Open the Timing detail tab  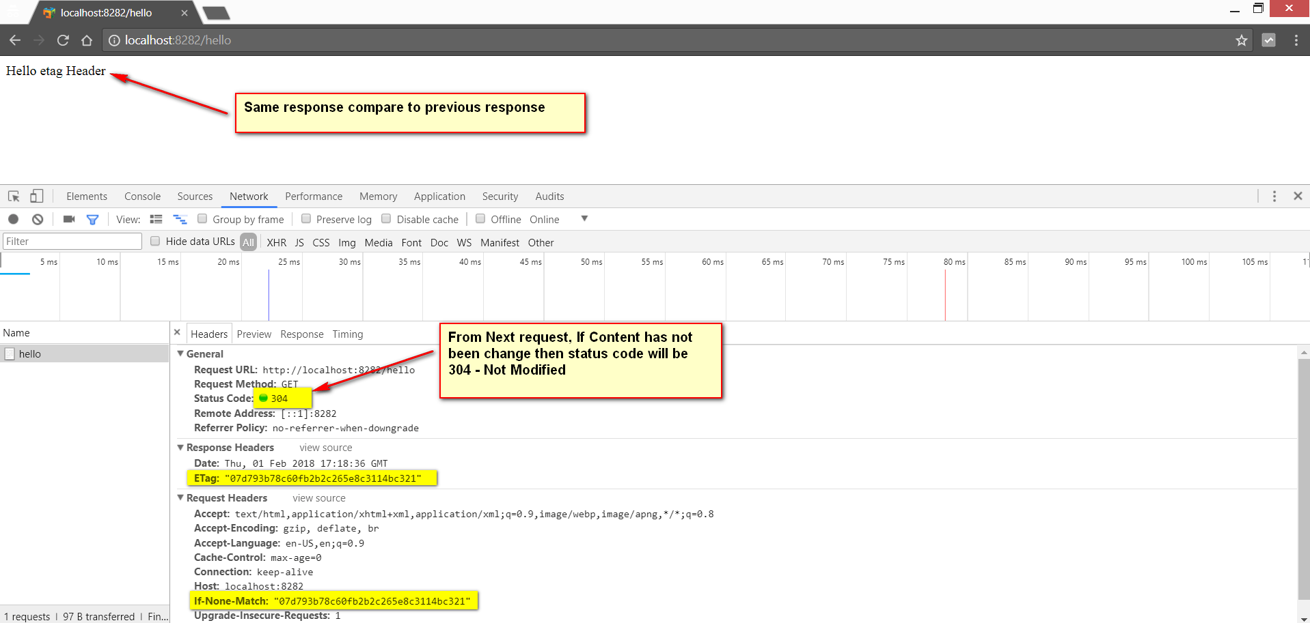click(x=348, y=334)
